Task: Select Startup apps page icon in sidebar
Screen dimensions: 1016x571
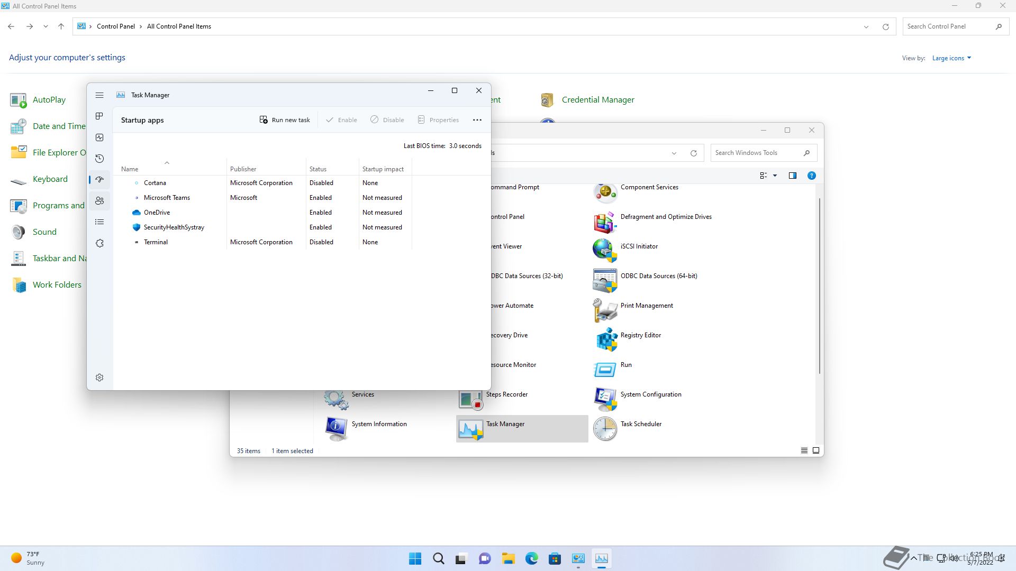Action: 99,180
